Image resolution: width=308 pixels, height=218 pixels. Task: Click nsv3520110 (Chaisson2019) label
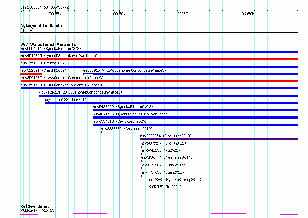pyautogui.click(x=166, y=158)
